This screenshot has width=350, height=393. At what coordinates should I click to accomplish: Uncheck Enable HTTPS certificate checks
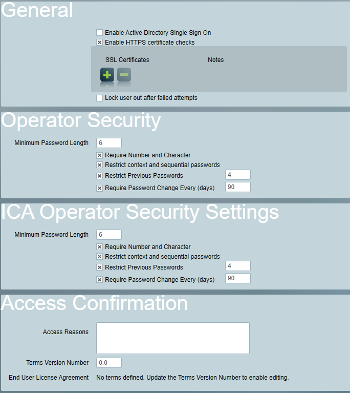tap(100, 43)
